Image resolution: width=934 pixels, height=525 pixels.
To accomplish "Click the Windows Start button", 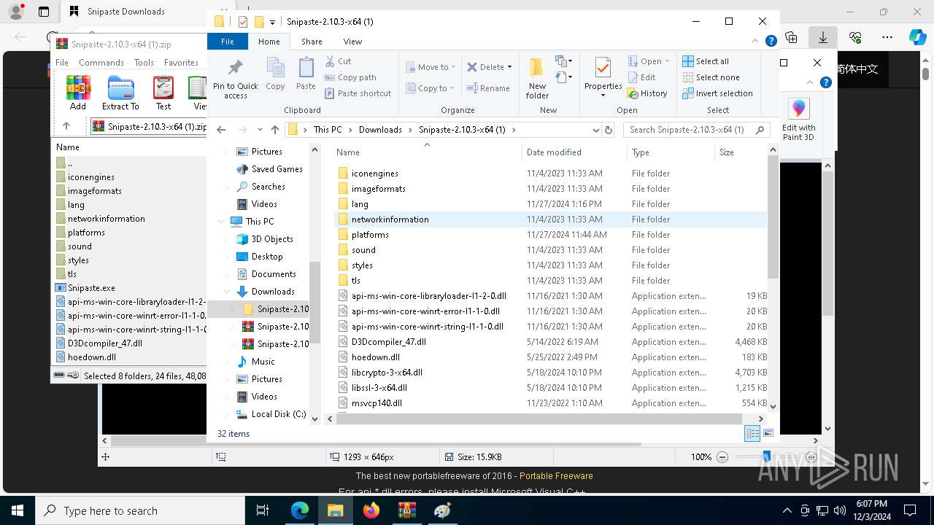I will point(18,510).
